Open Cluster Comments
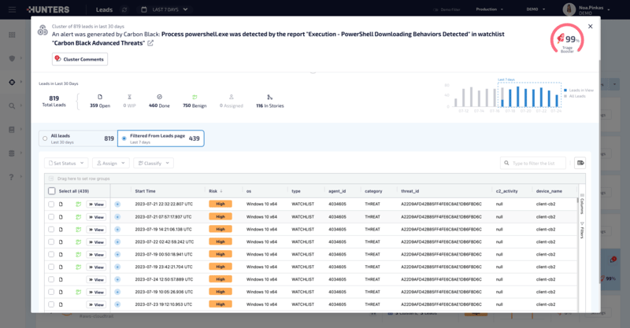The width and height of the screenshot is (630, 328). coord(80,59)
